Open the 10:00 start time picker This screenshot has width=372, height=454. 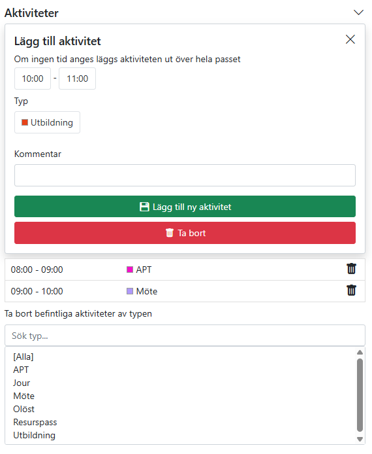point(33,79)
